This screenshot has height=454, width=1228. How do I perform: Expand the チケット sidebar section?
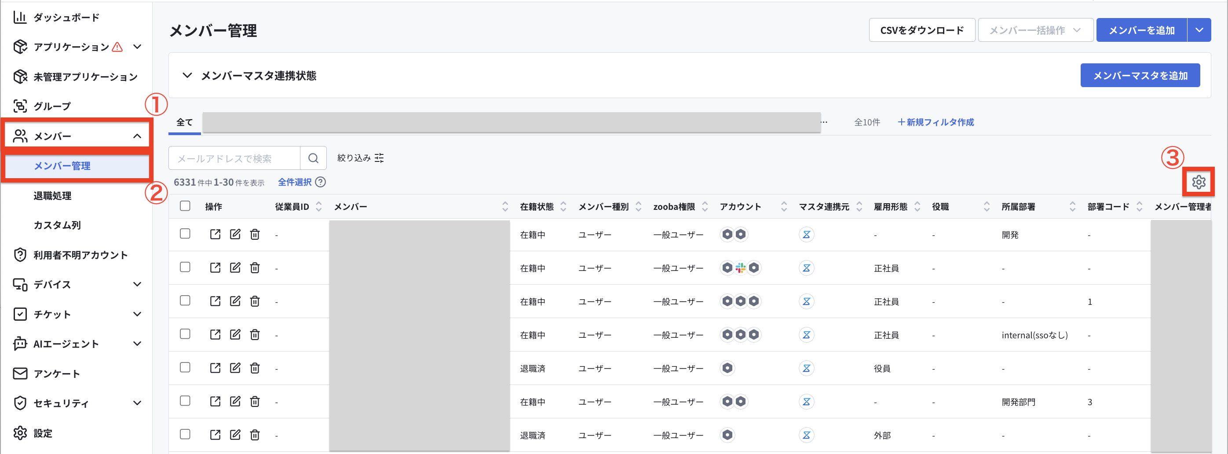click(x=137, y=314)
